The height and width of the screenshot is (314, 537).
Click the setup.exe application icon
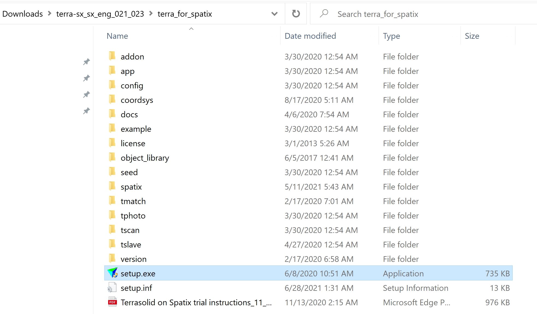[x=112, y=273]
